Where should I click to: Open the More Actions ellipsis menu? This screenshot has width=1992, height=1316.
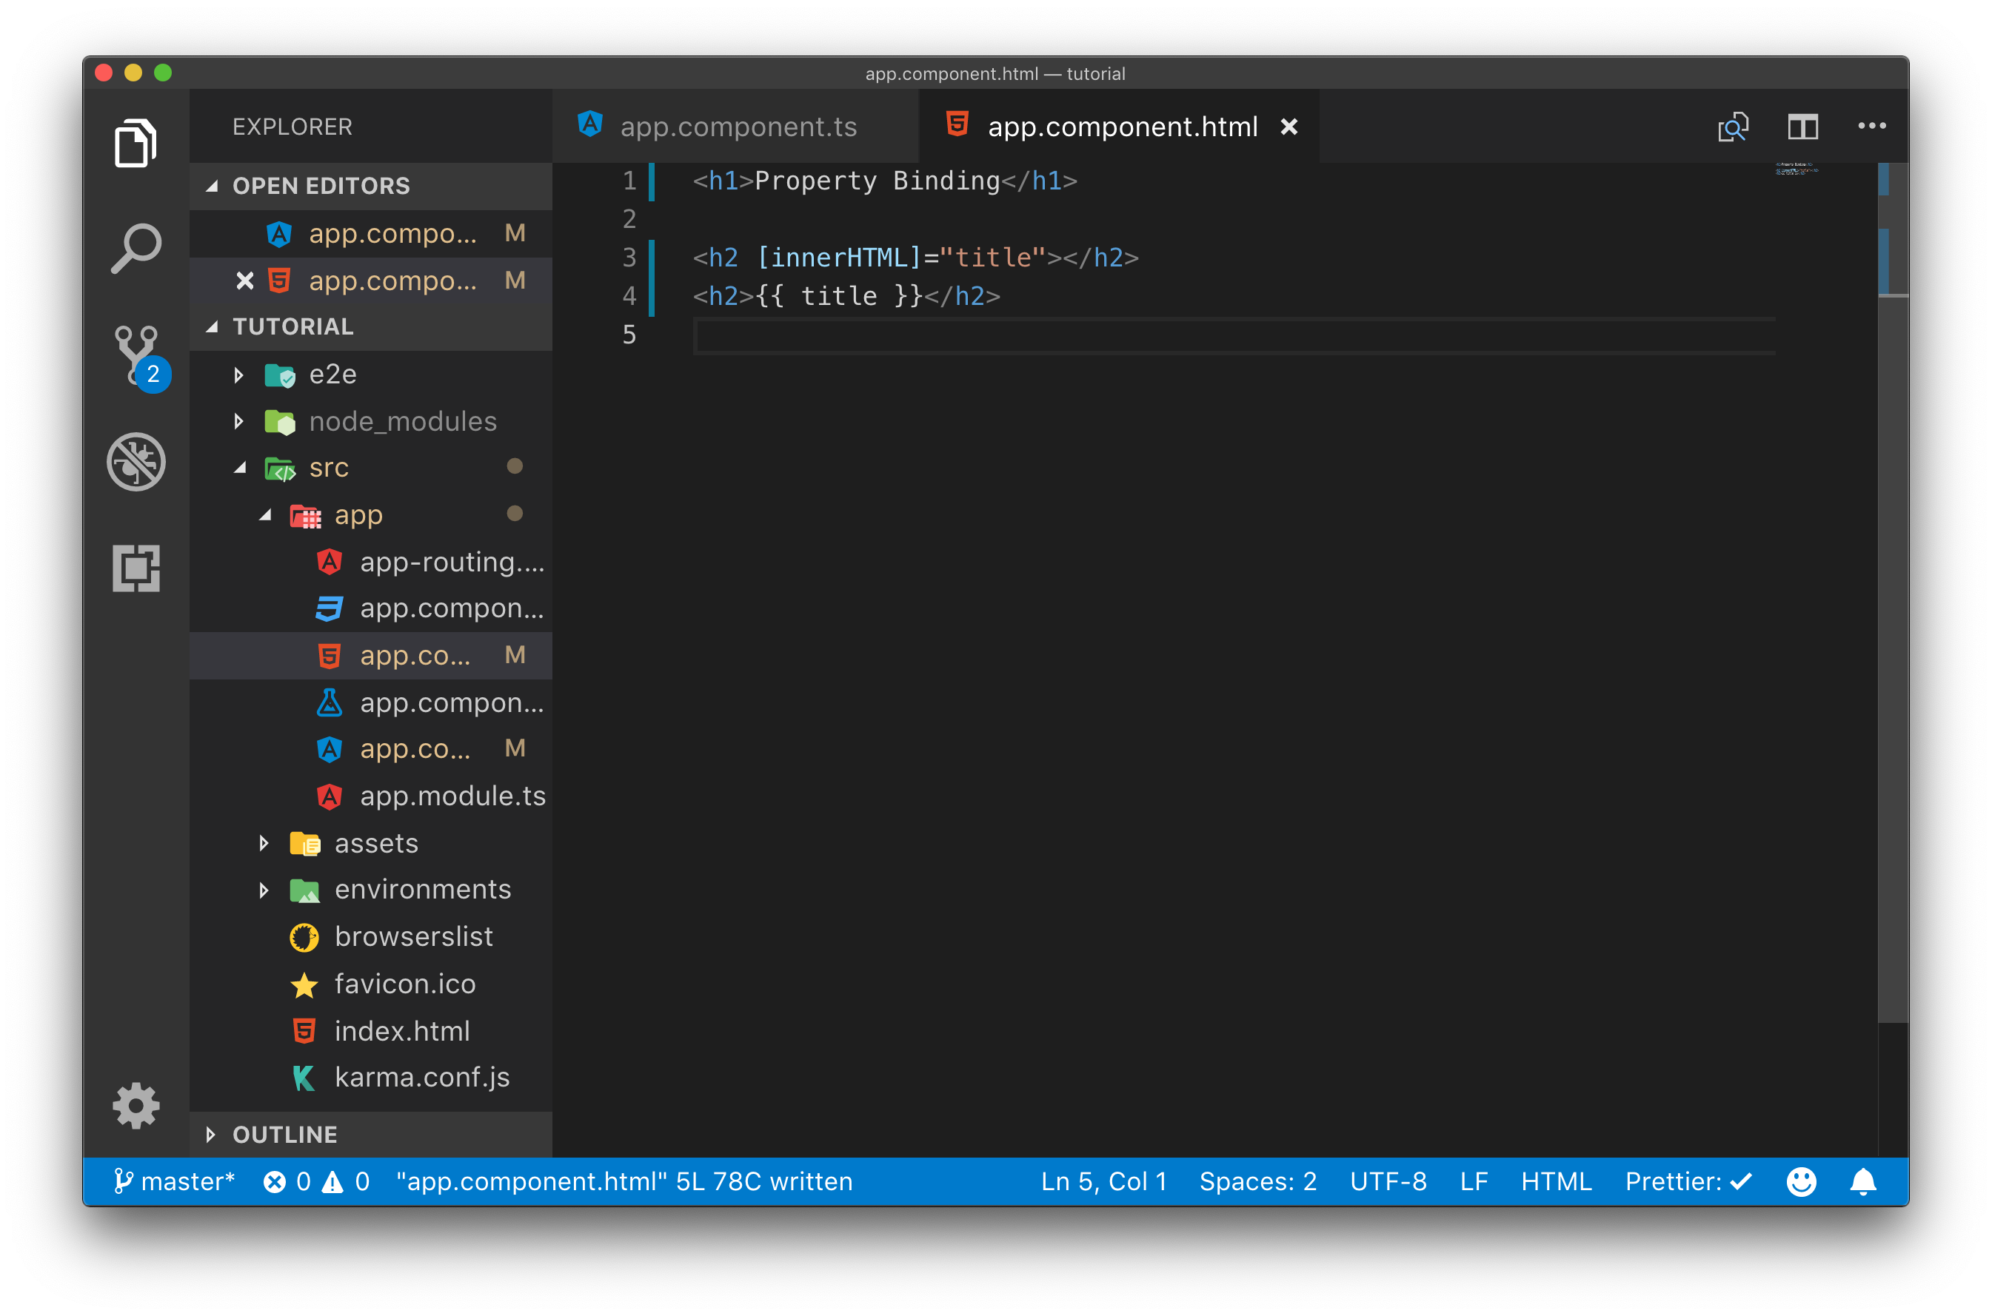(x=1871, y=126)
